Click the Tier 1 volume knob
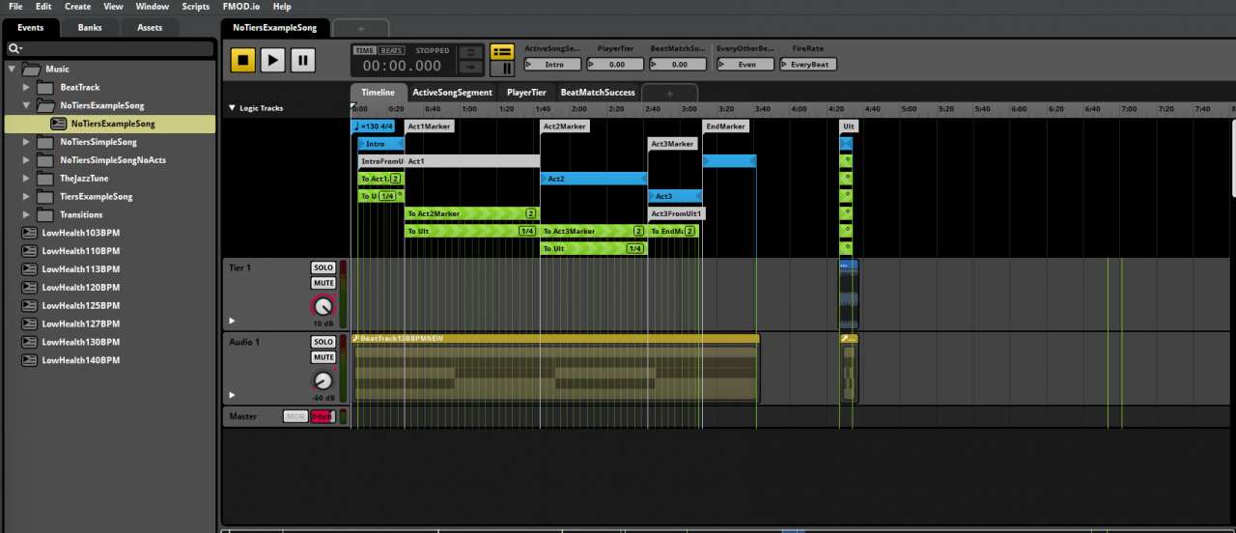Image resolution: width=1236 pixels, height=533 pixels. (323, 307)
